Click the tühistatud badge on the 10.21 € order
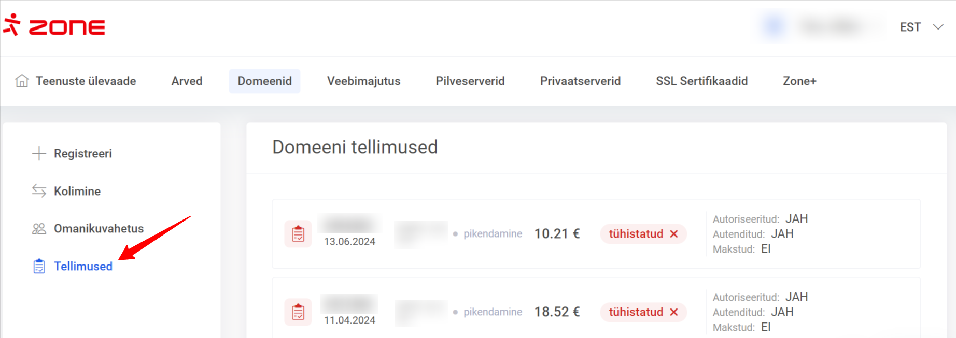The width and height of the screenshot is (956, 338). click(x=643, y=234)
